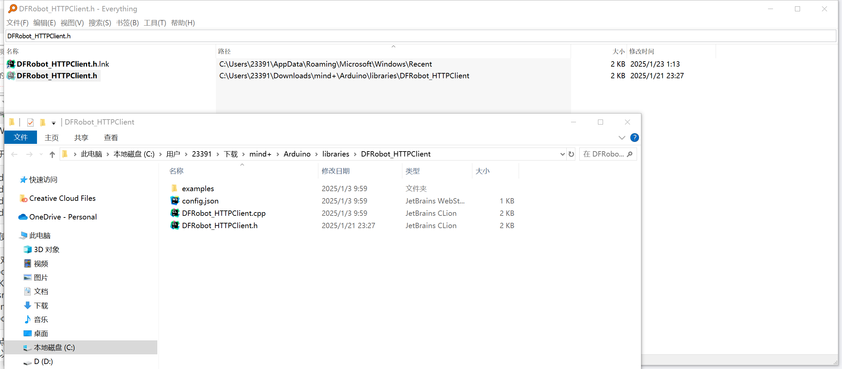Open the 文件 tab in Explorer ribbon
The width and height of the screenshot is (842, 369).
[21, 138]
